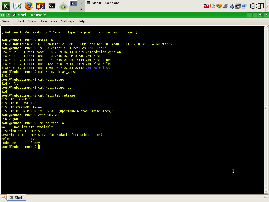Click the close session icon at bottom-right
Image resolution: width=269 pixels, height=202 pixels.
pos(265,198)
